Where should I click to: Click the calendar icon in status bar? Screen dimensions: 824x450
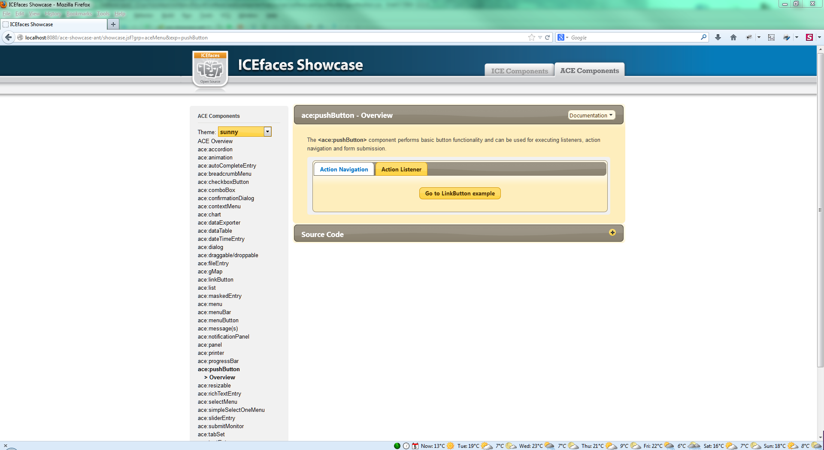click(x=415, y=446)
